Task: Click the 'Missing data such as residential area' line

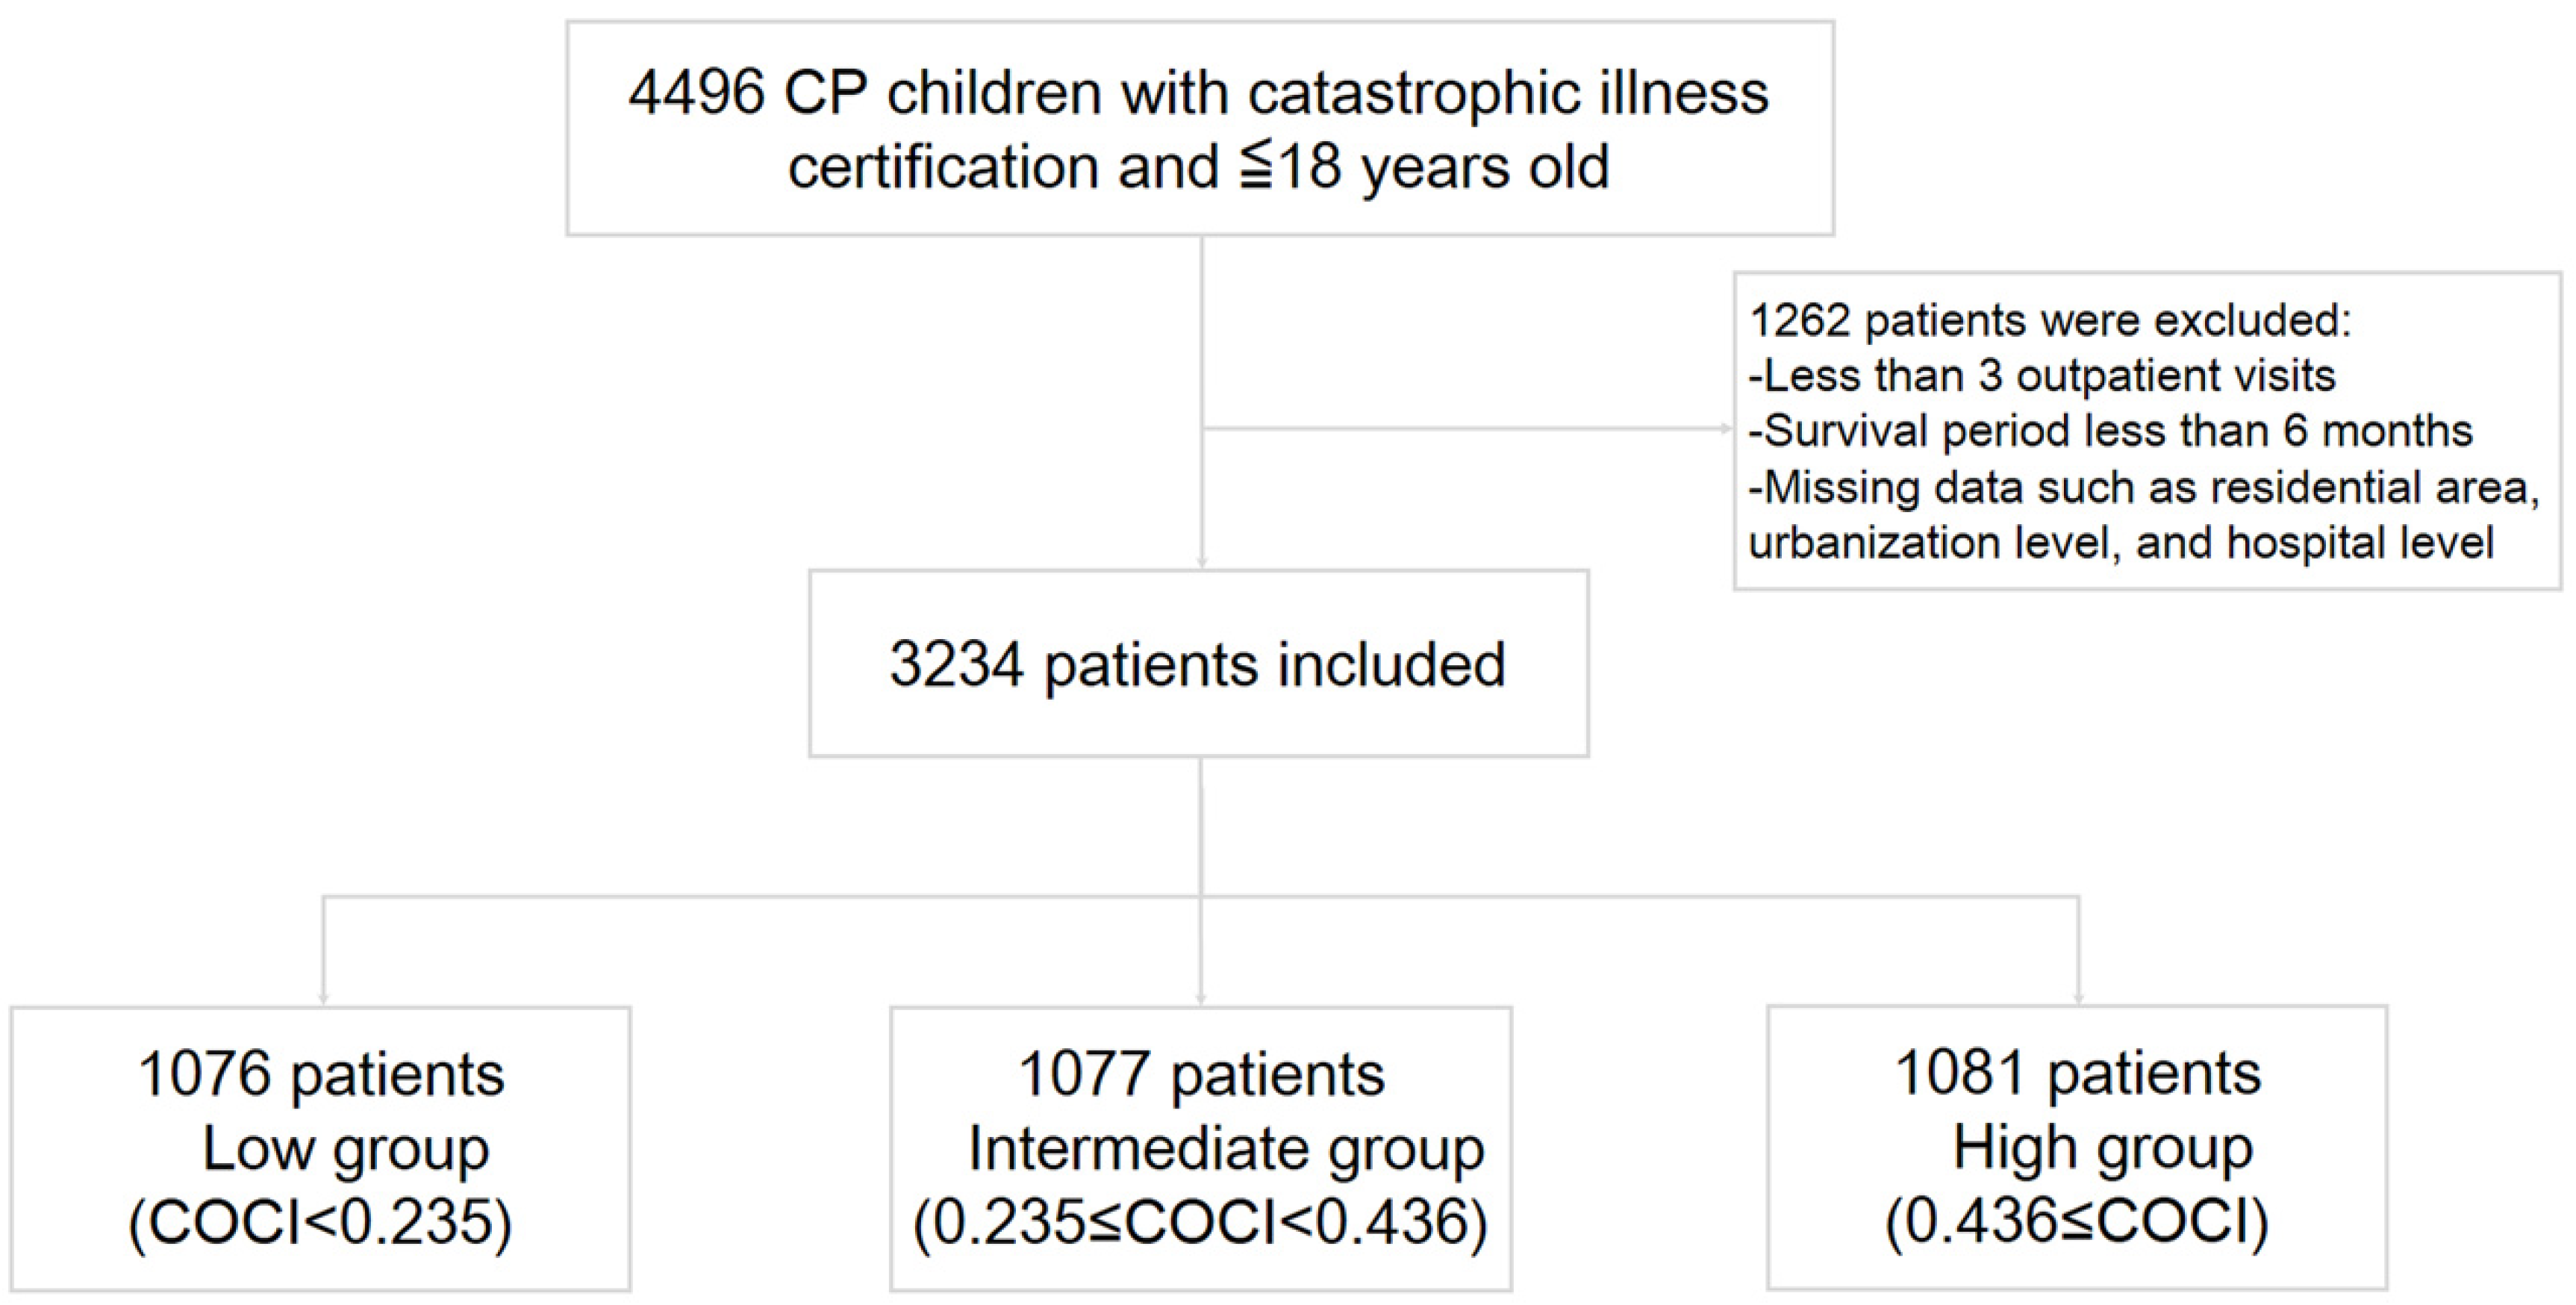Action: pos(2144,488)
